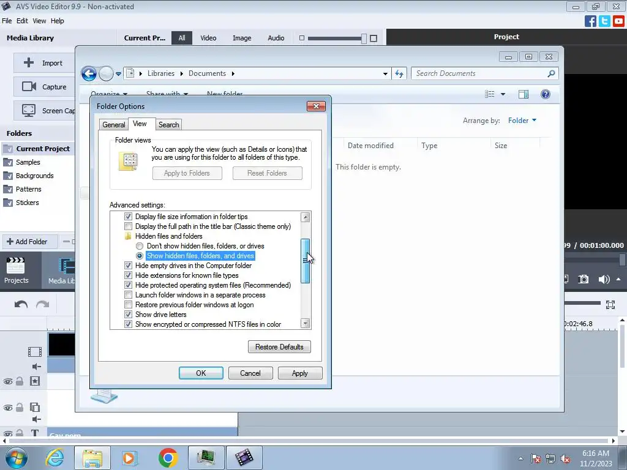Enable Display the full path in title bar

128,226
